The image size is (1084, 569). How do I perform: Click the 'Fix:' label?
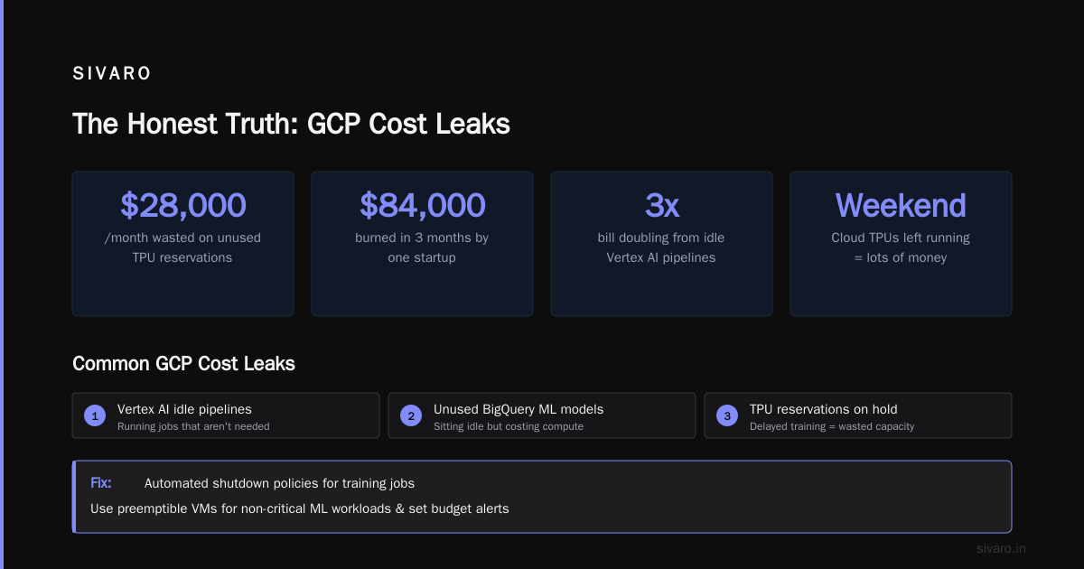(101, 483)
